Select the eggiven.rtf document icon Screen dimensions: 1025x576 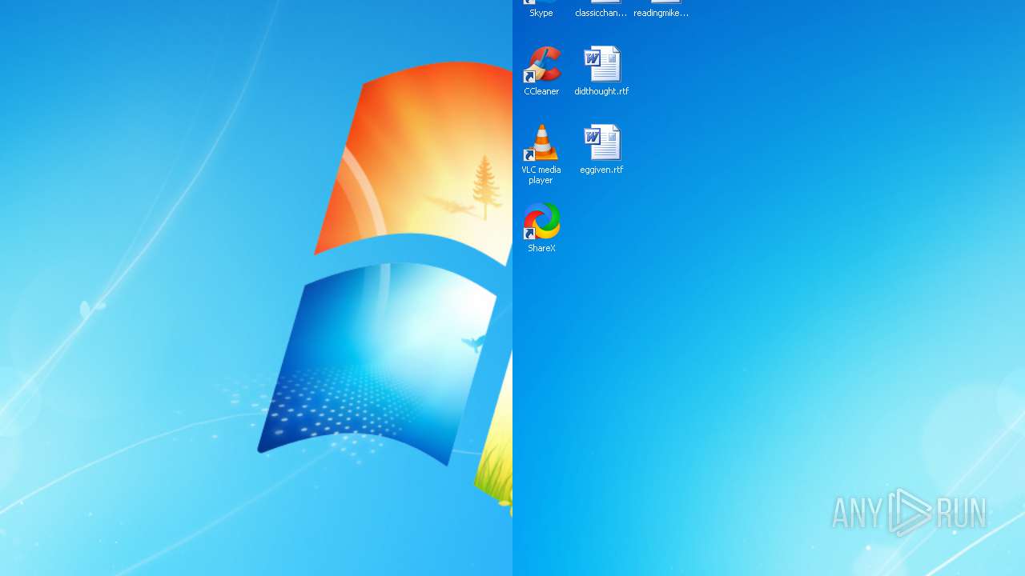click(x=601, y=142)
